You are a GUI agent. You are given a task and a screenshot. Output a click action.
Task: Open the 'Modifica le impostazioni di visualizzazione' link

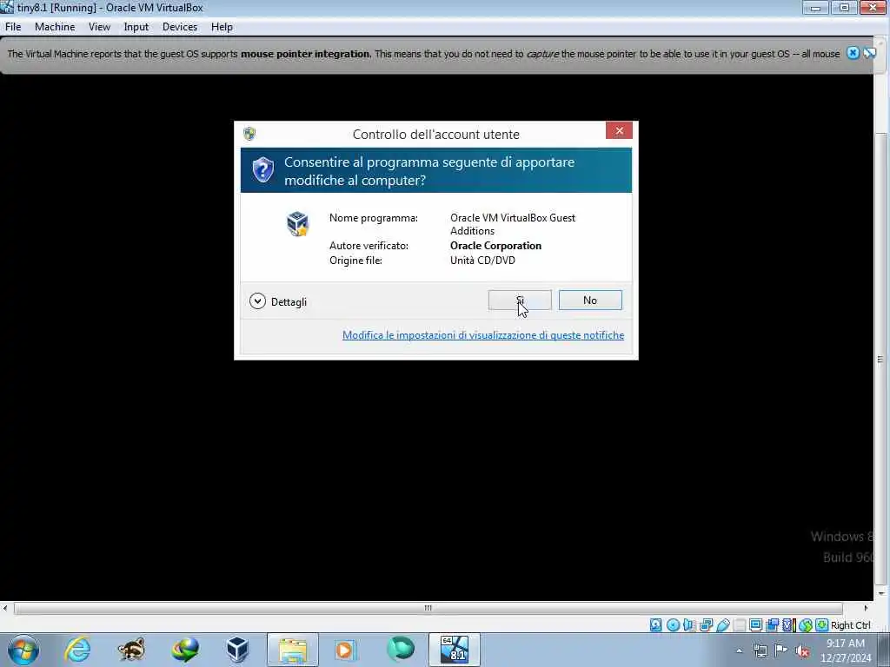point(483,335)
